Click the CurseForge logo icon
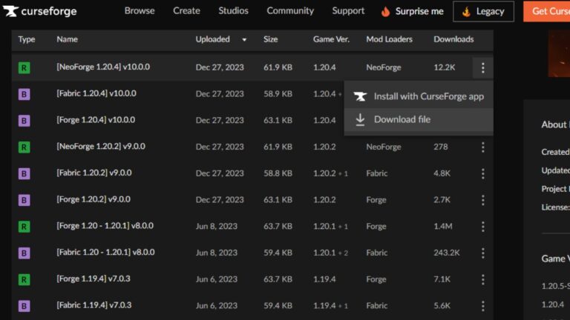Viewport: 570px width, 320px height. 10,11
